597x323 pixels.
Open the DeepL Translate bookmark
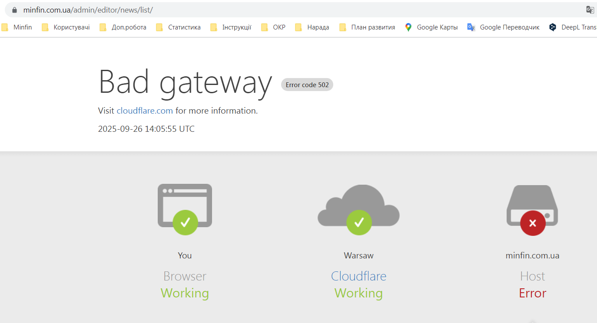(573, 27)
